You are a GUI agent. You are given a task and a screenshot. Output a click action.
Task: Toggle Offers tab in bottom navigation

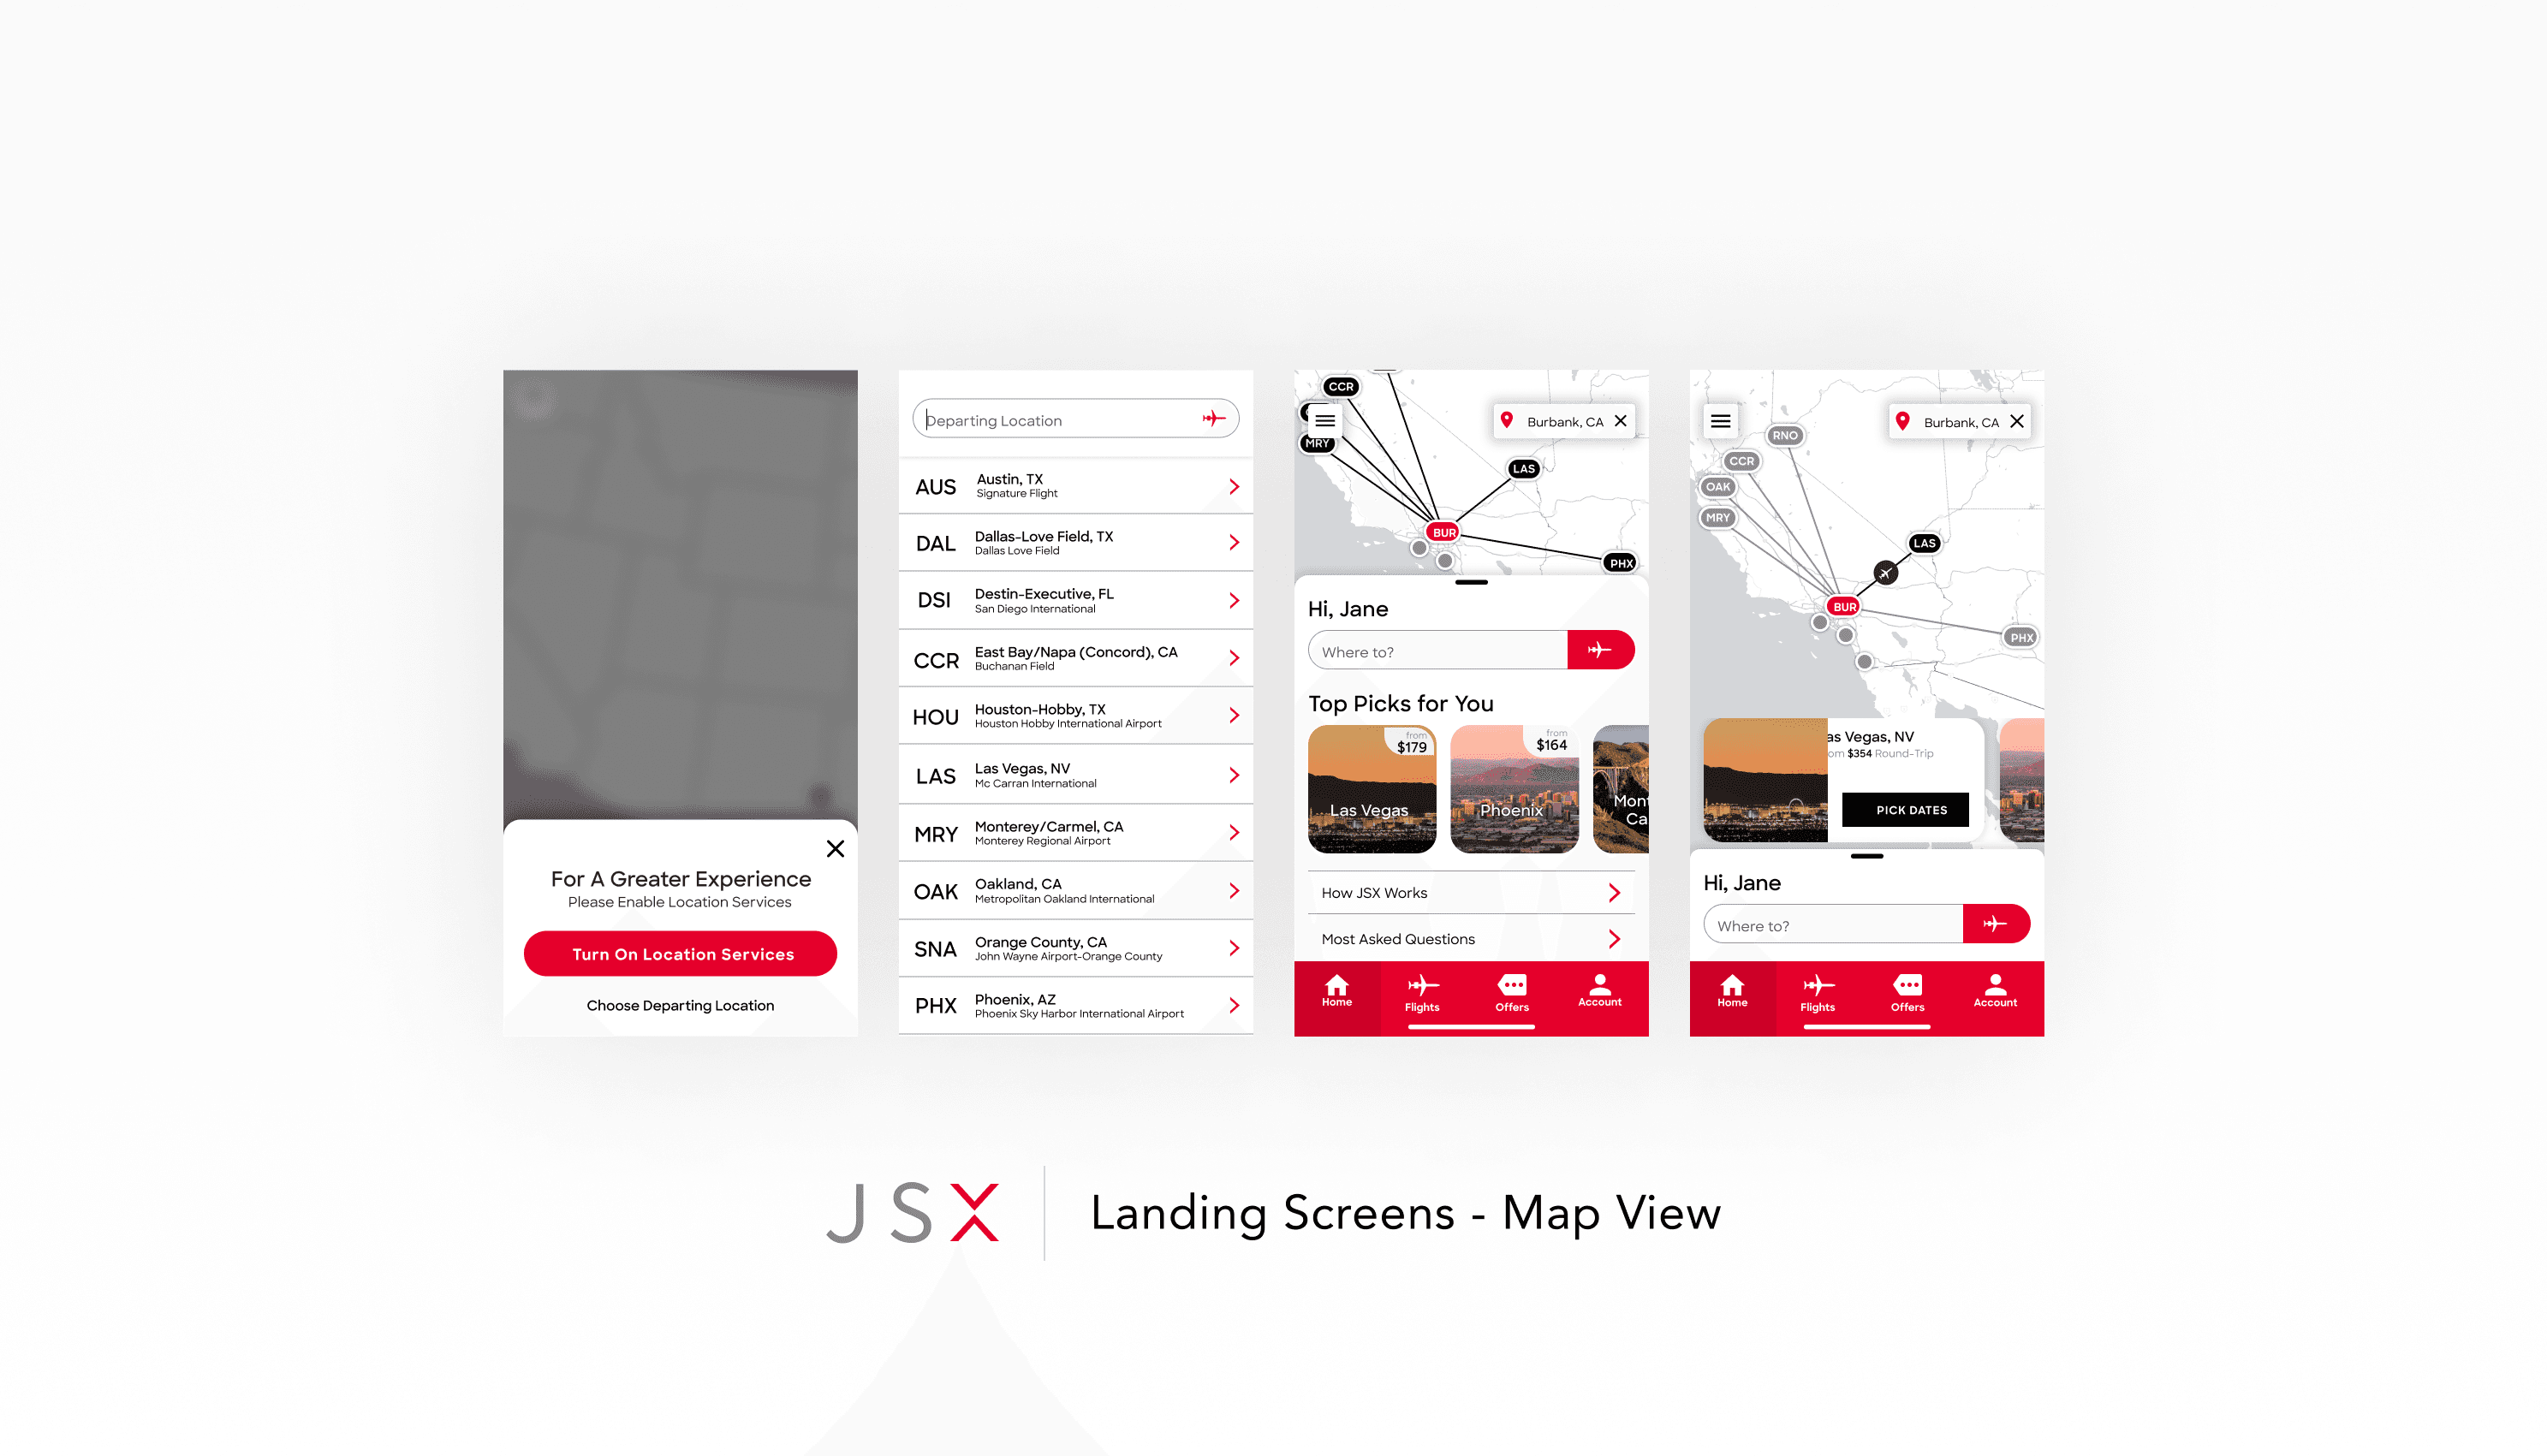click(1509, 995)
